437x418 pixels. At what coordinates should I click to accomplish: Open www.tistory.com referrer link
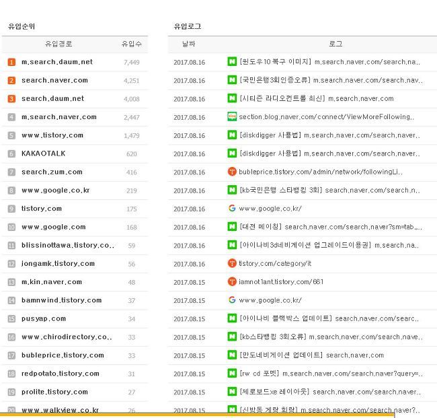pos(52,135)
